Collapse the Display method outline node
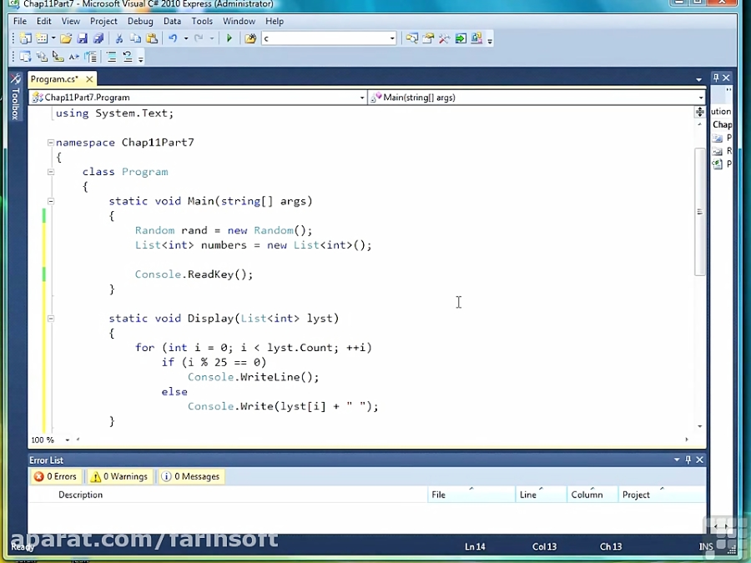The image size is (751, 563). pos(51,319)
